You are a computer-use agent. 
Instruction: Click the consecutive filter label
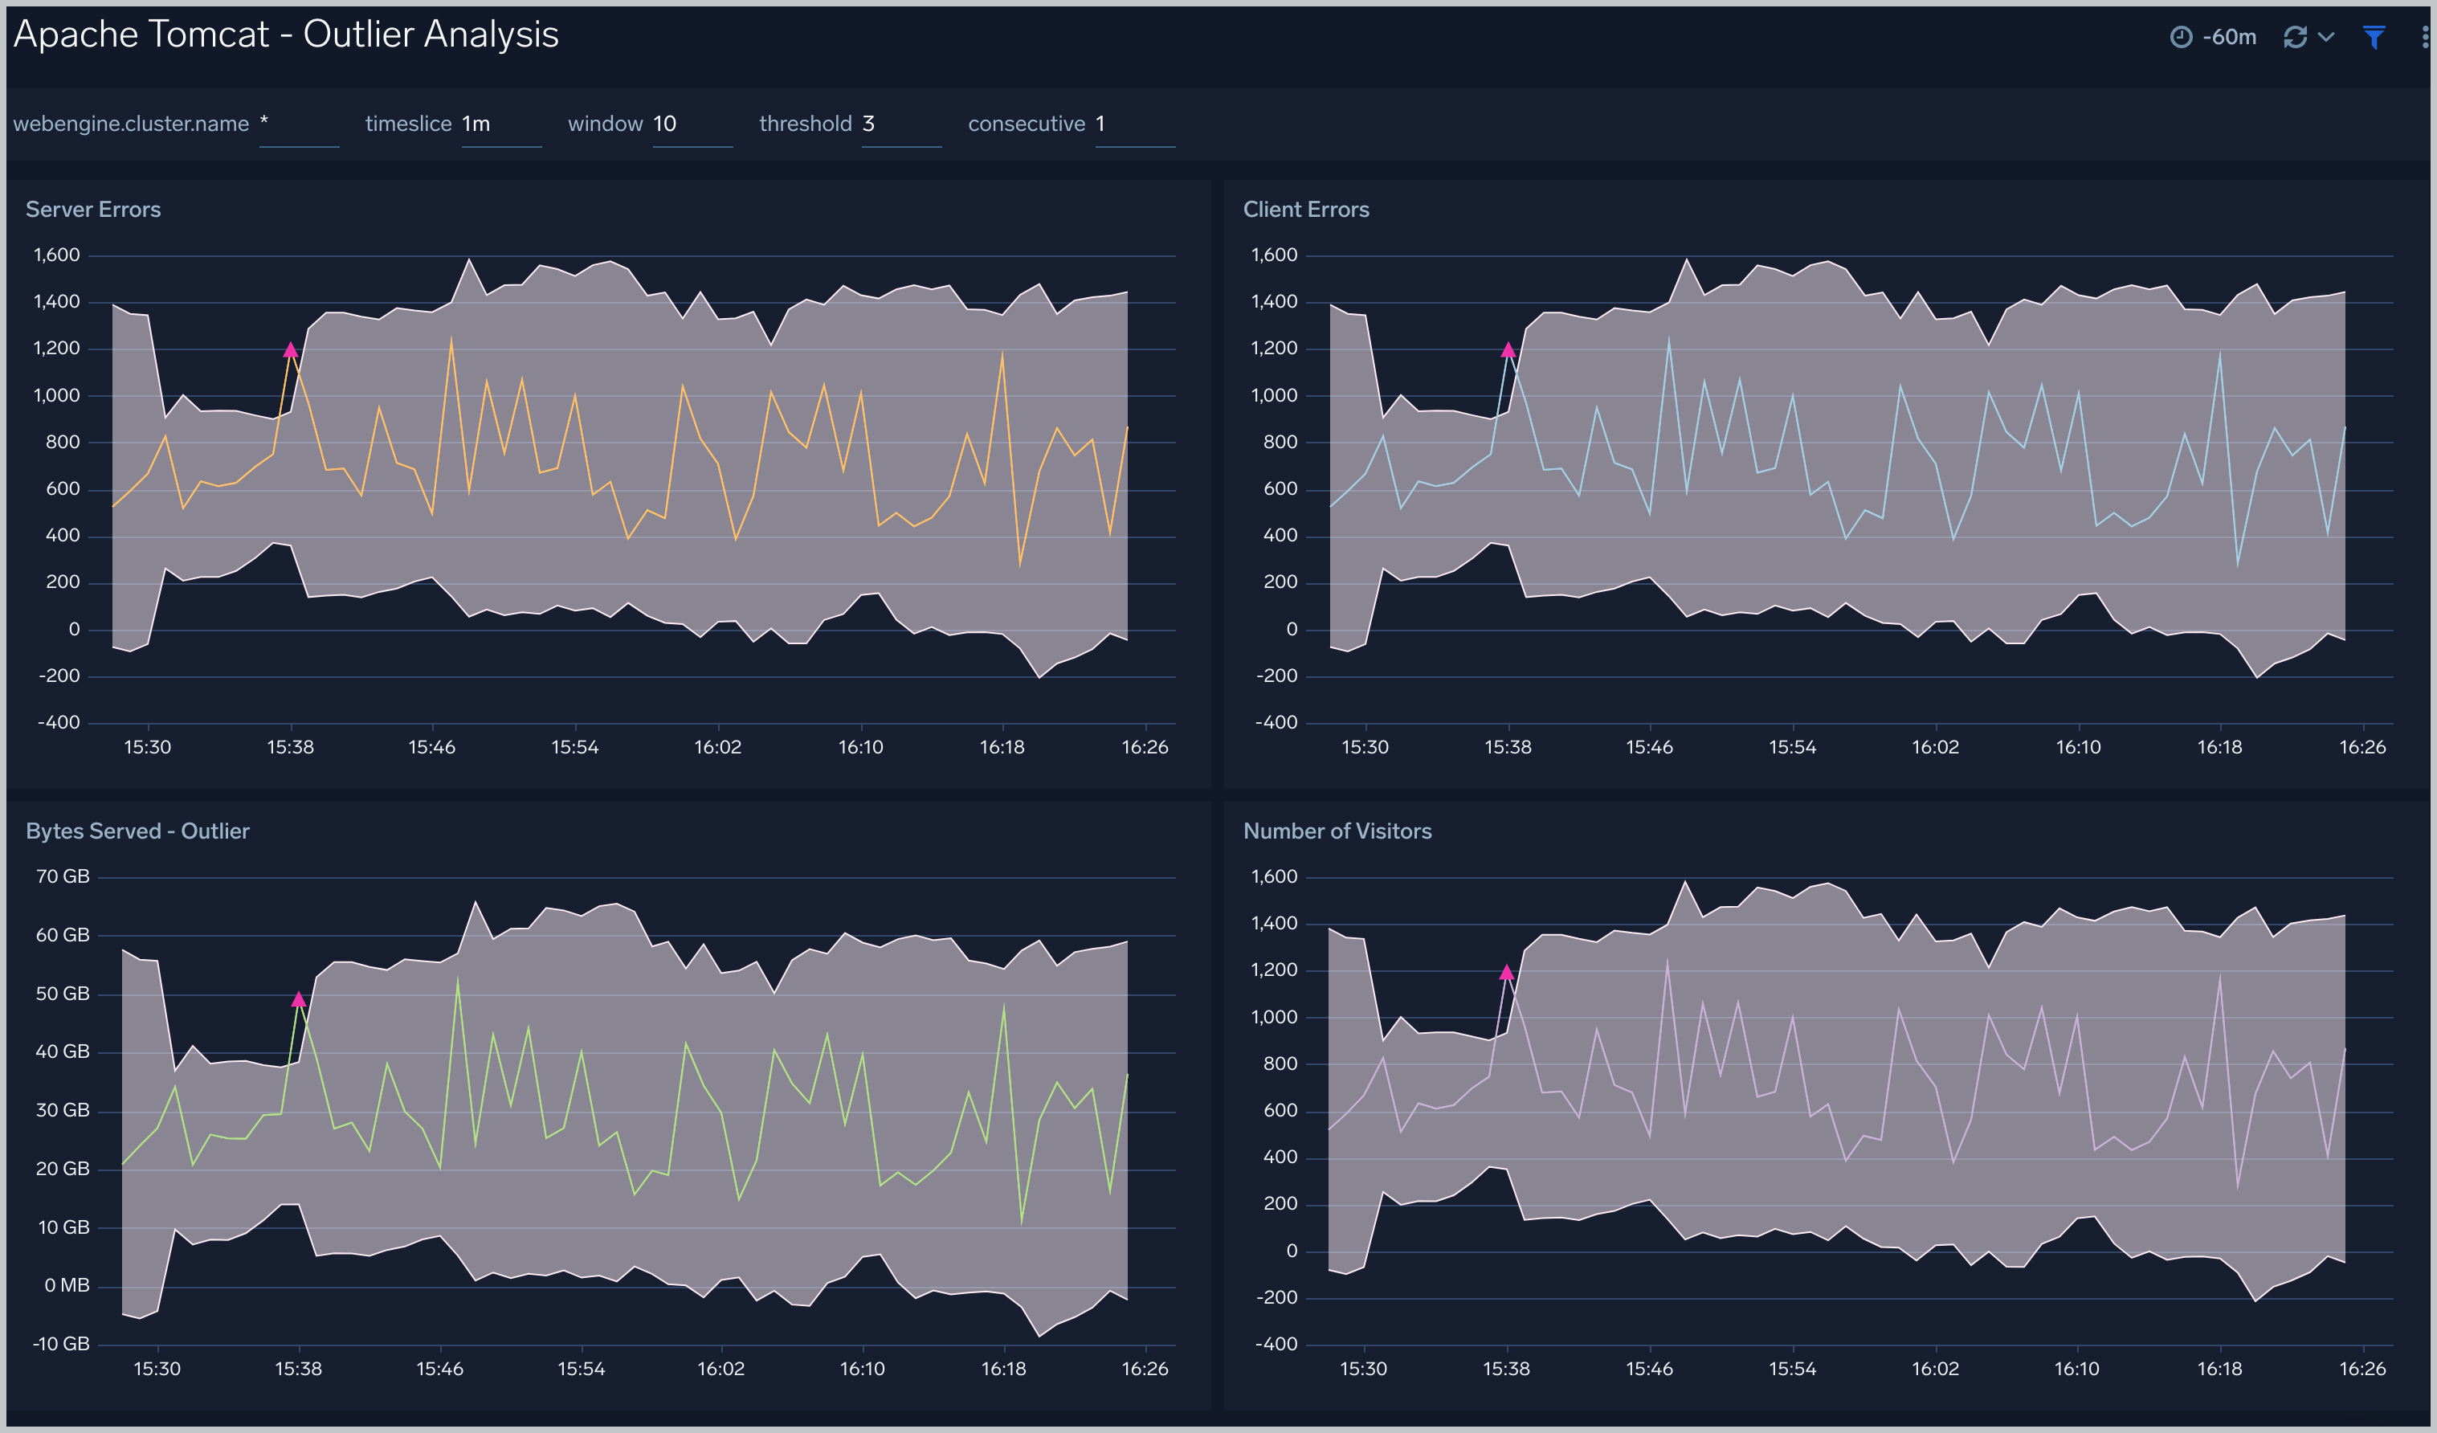point(1026,125)
